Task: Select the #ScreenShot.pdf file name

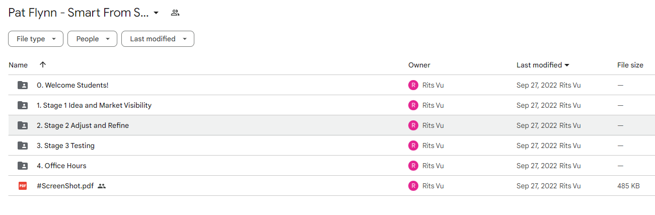Action: (x=65, y=186)
